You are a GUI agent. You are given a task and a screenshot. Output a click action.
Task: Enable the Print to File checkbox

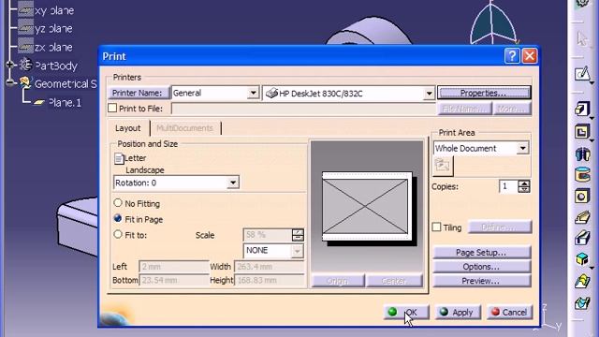coord(112,109)
